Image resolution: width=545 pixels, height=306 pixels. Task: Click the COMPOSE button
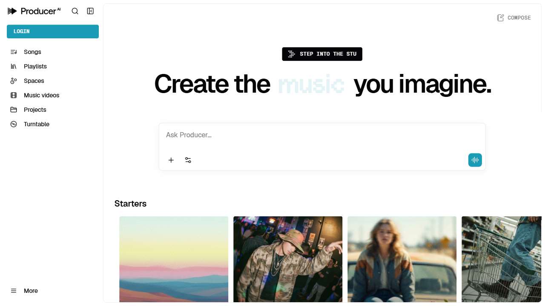(x=514, y=18)
